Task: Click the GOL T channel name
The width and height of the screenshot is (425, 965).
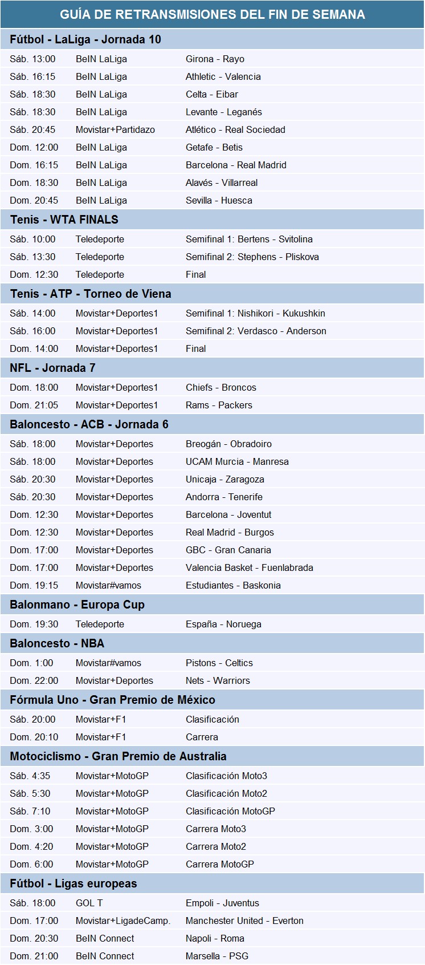Action: (x=89, y=903)
